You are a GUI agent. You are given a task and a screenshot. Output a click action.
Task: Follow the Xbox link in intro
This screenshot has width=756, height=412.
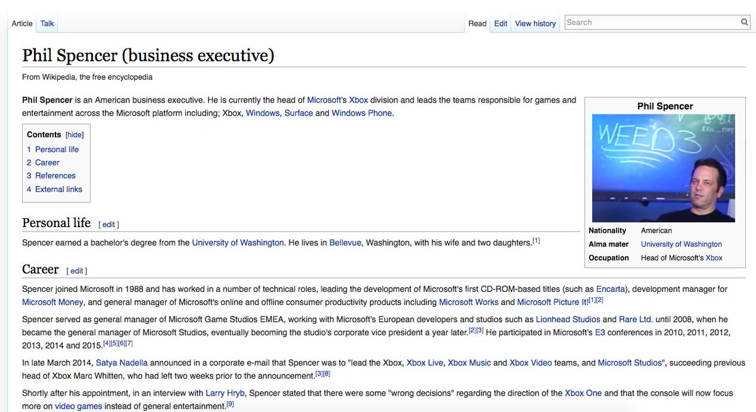[x=358, y=100]
